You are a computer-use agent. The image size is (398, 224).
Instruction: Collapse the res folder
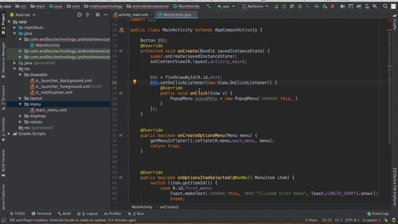coord(15,69)
